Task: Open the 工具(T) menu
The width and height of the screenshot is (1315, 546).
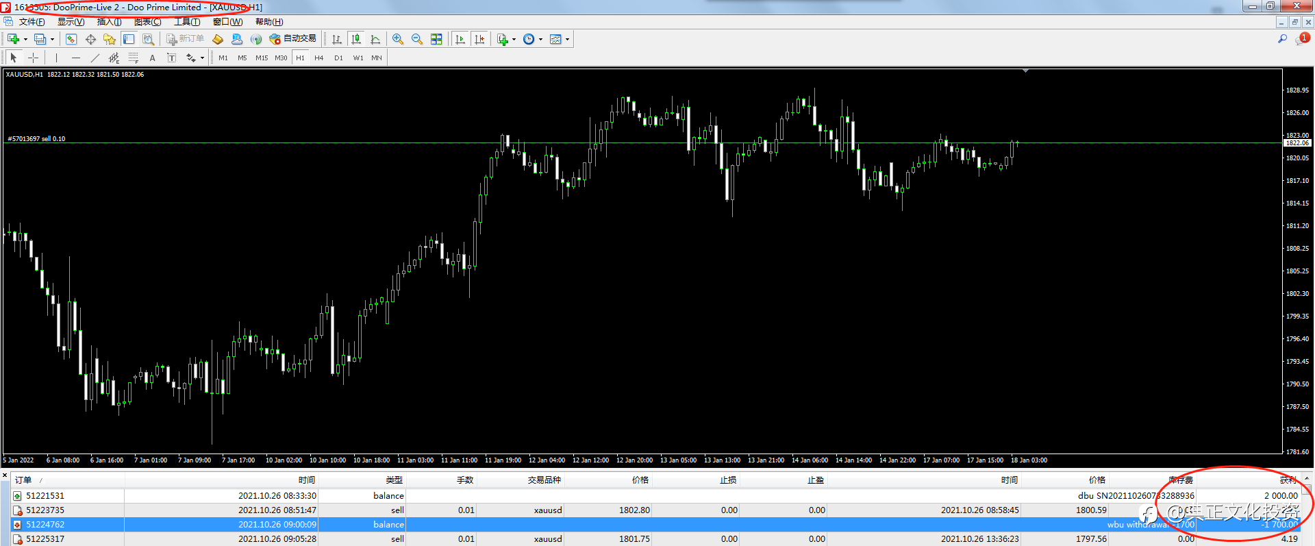Action: (186, 22)
